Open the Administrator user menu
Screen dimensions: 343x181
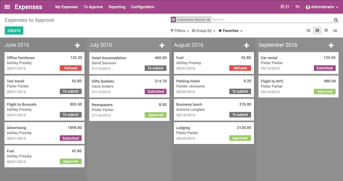pyautogui.click(x=322, y=7)
